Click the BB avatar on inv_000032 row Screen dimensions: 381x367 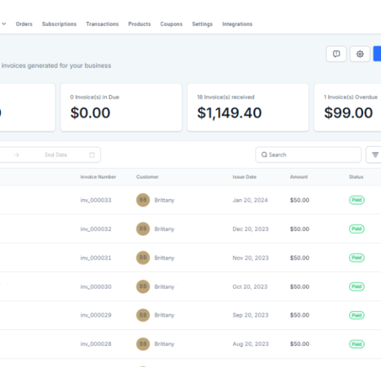point(143,229)
